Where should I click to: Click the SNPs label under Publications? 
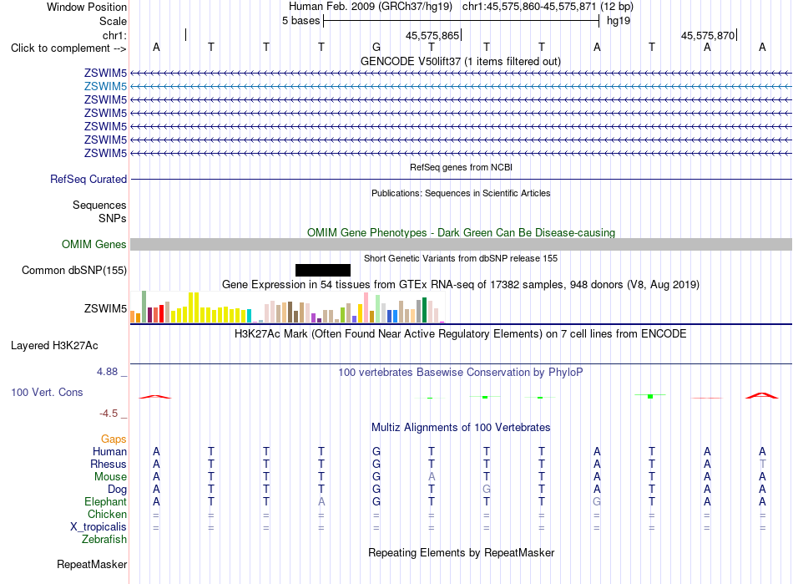(113, 218)
